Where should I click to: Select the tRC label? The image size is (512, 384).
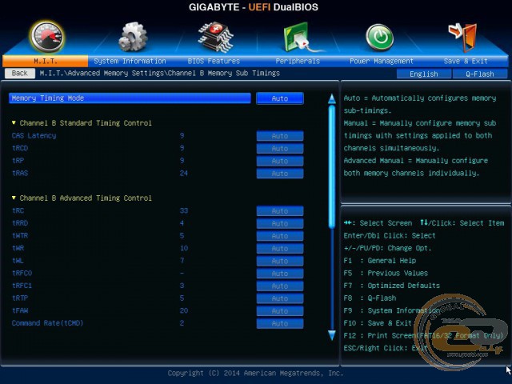pyautogui.click(x=18, y=210)
